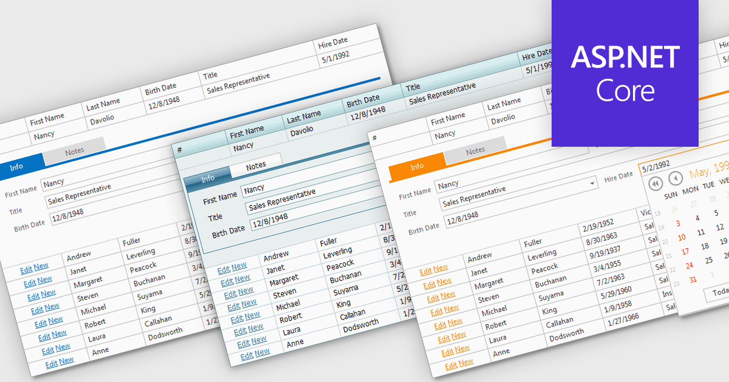Click orange New link in Andrew's row
This screenshot has width=729, height=382.
440,267
